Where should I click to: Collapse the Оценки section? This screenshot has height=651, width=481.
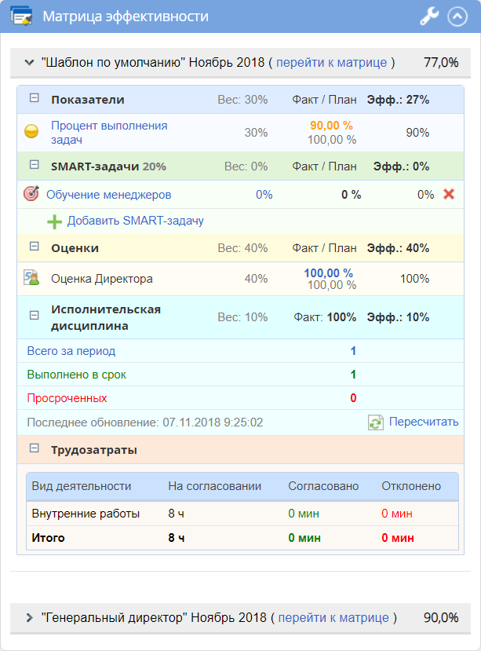[34, 247]
